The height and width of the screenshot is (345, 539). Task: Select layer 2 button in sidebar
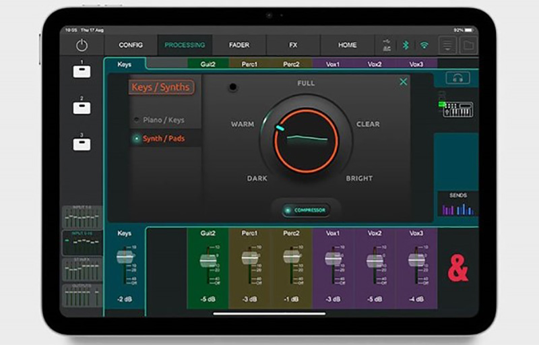coord(82,108)
